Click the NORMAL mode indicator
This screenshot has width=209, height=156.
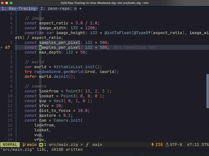(x=10, y=145)
